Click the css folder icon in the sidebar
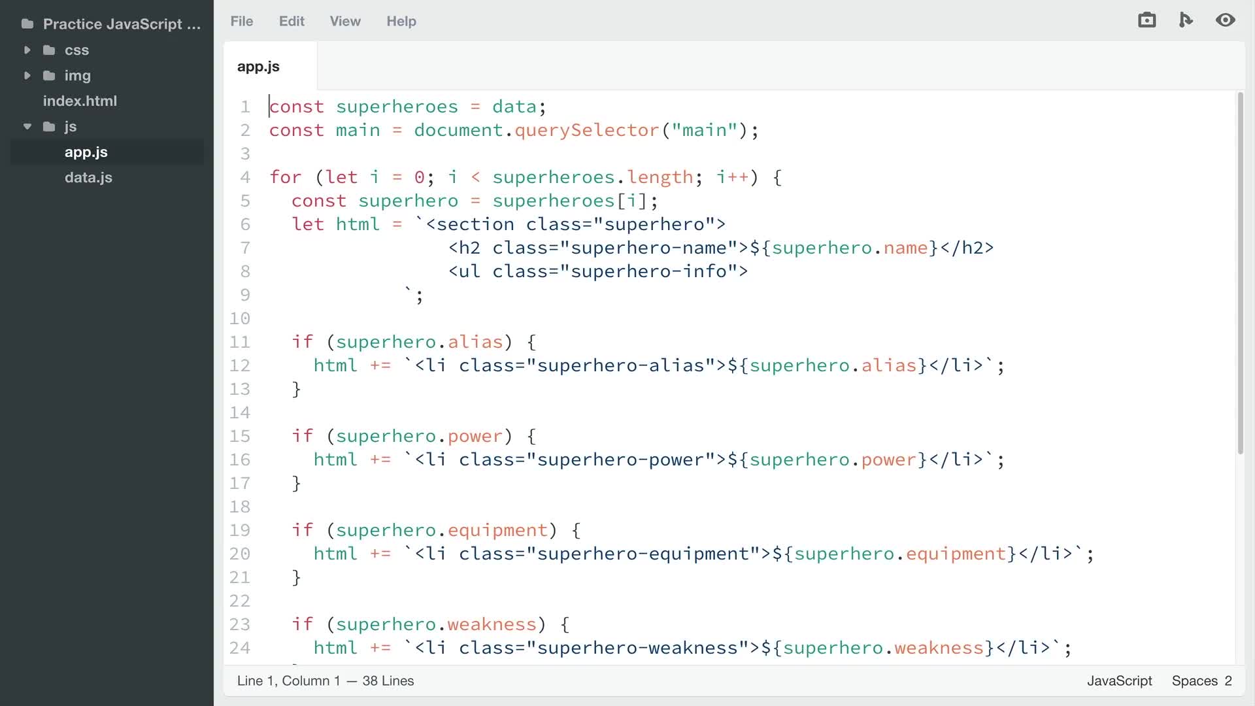Screen dimensions: 1255x706 50,50
